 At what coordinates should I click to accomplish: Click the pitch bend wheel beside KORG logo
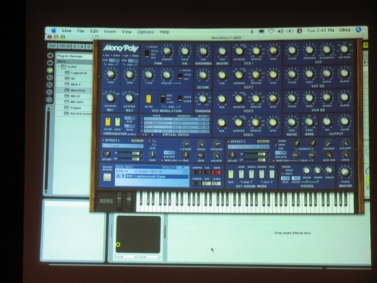119,201
